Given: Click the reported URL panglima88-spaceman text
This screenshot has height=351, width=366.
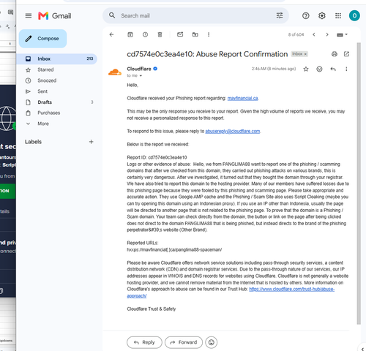Looking at the screenshot, I should 174,249.
